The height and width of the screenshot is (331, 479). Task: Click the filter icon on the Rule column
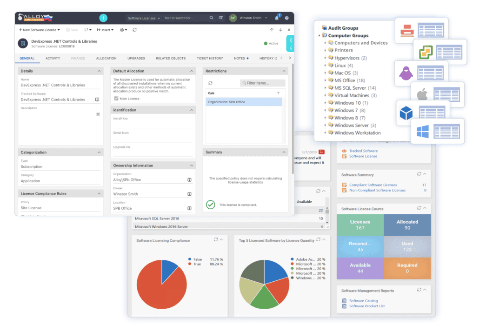(x=279, y=93)
